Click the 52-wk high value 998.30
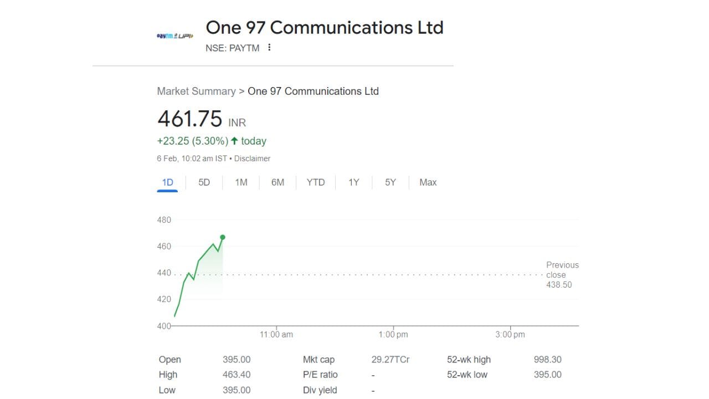The image size is (709, 399). click(547, 359)
